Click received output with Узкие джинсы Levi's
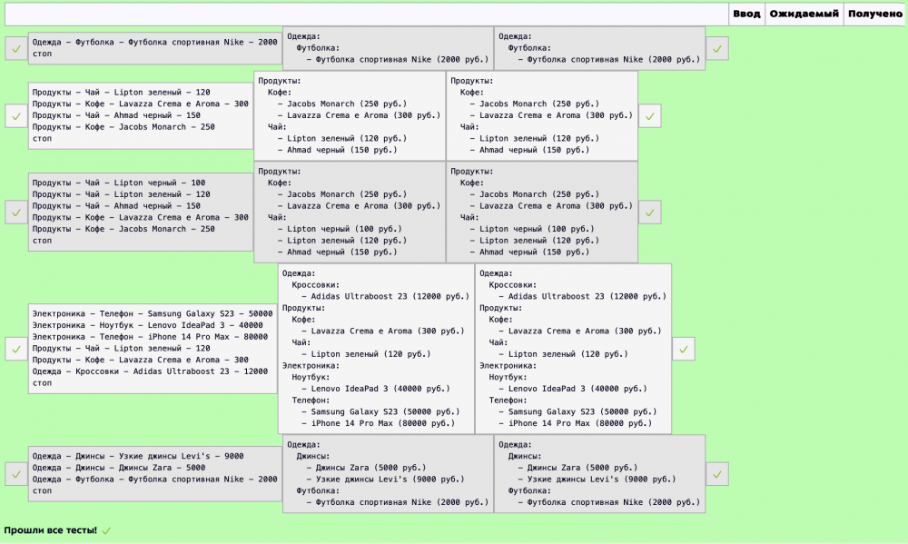The width and height of the screenshot is (908, 544). [x=600, y=474]
